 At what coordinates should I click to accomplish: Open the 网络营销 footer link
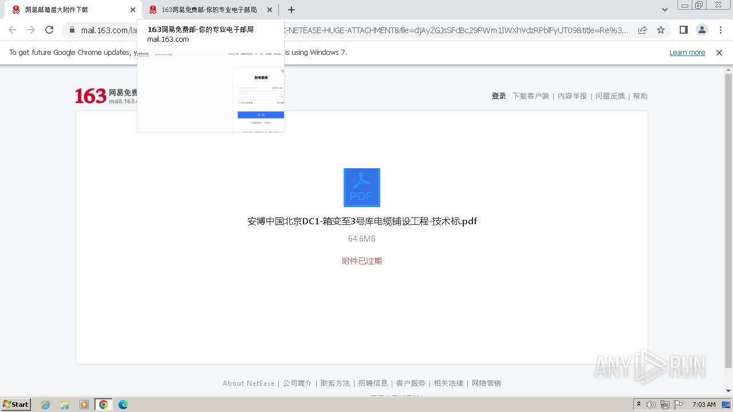pyautogui.click(x=487, y=383)
